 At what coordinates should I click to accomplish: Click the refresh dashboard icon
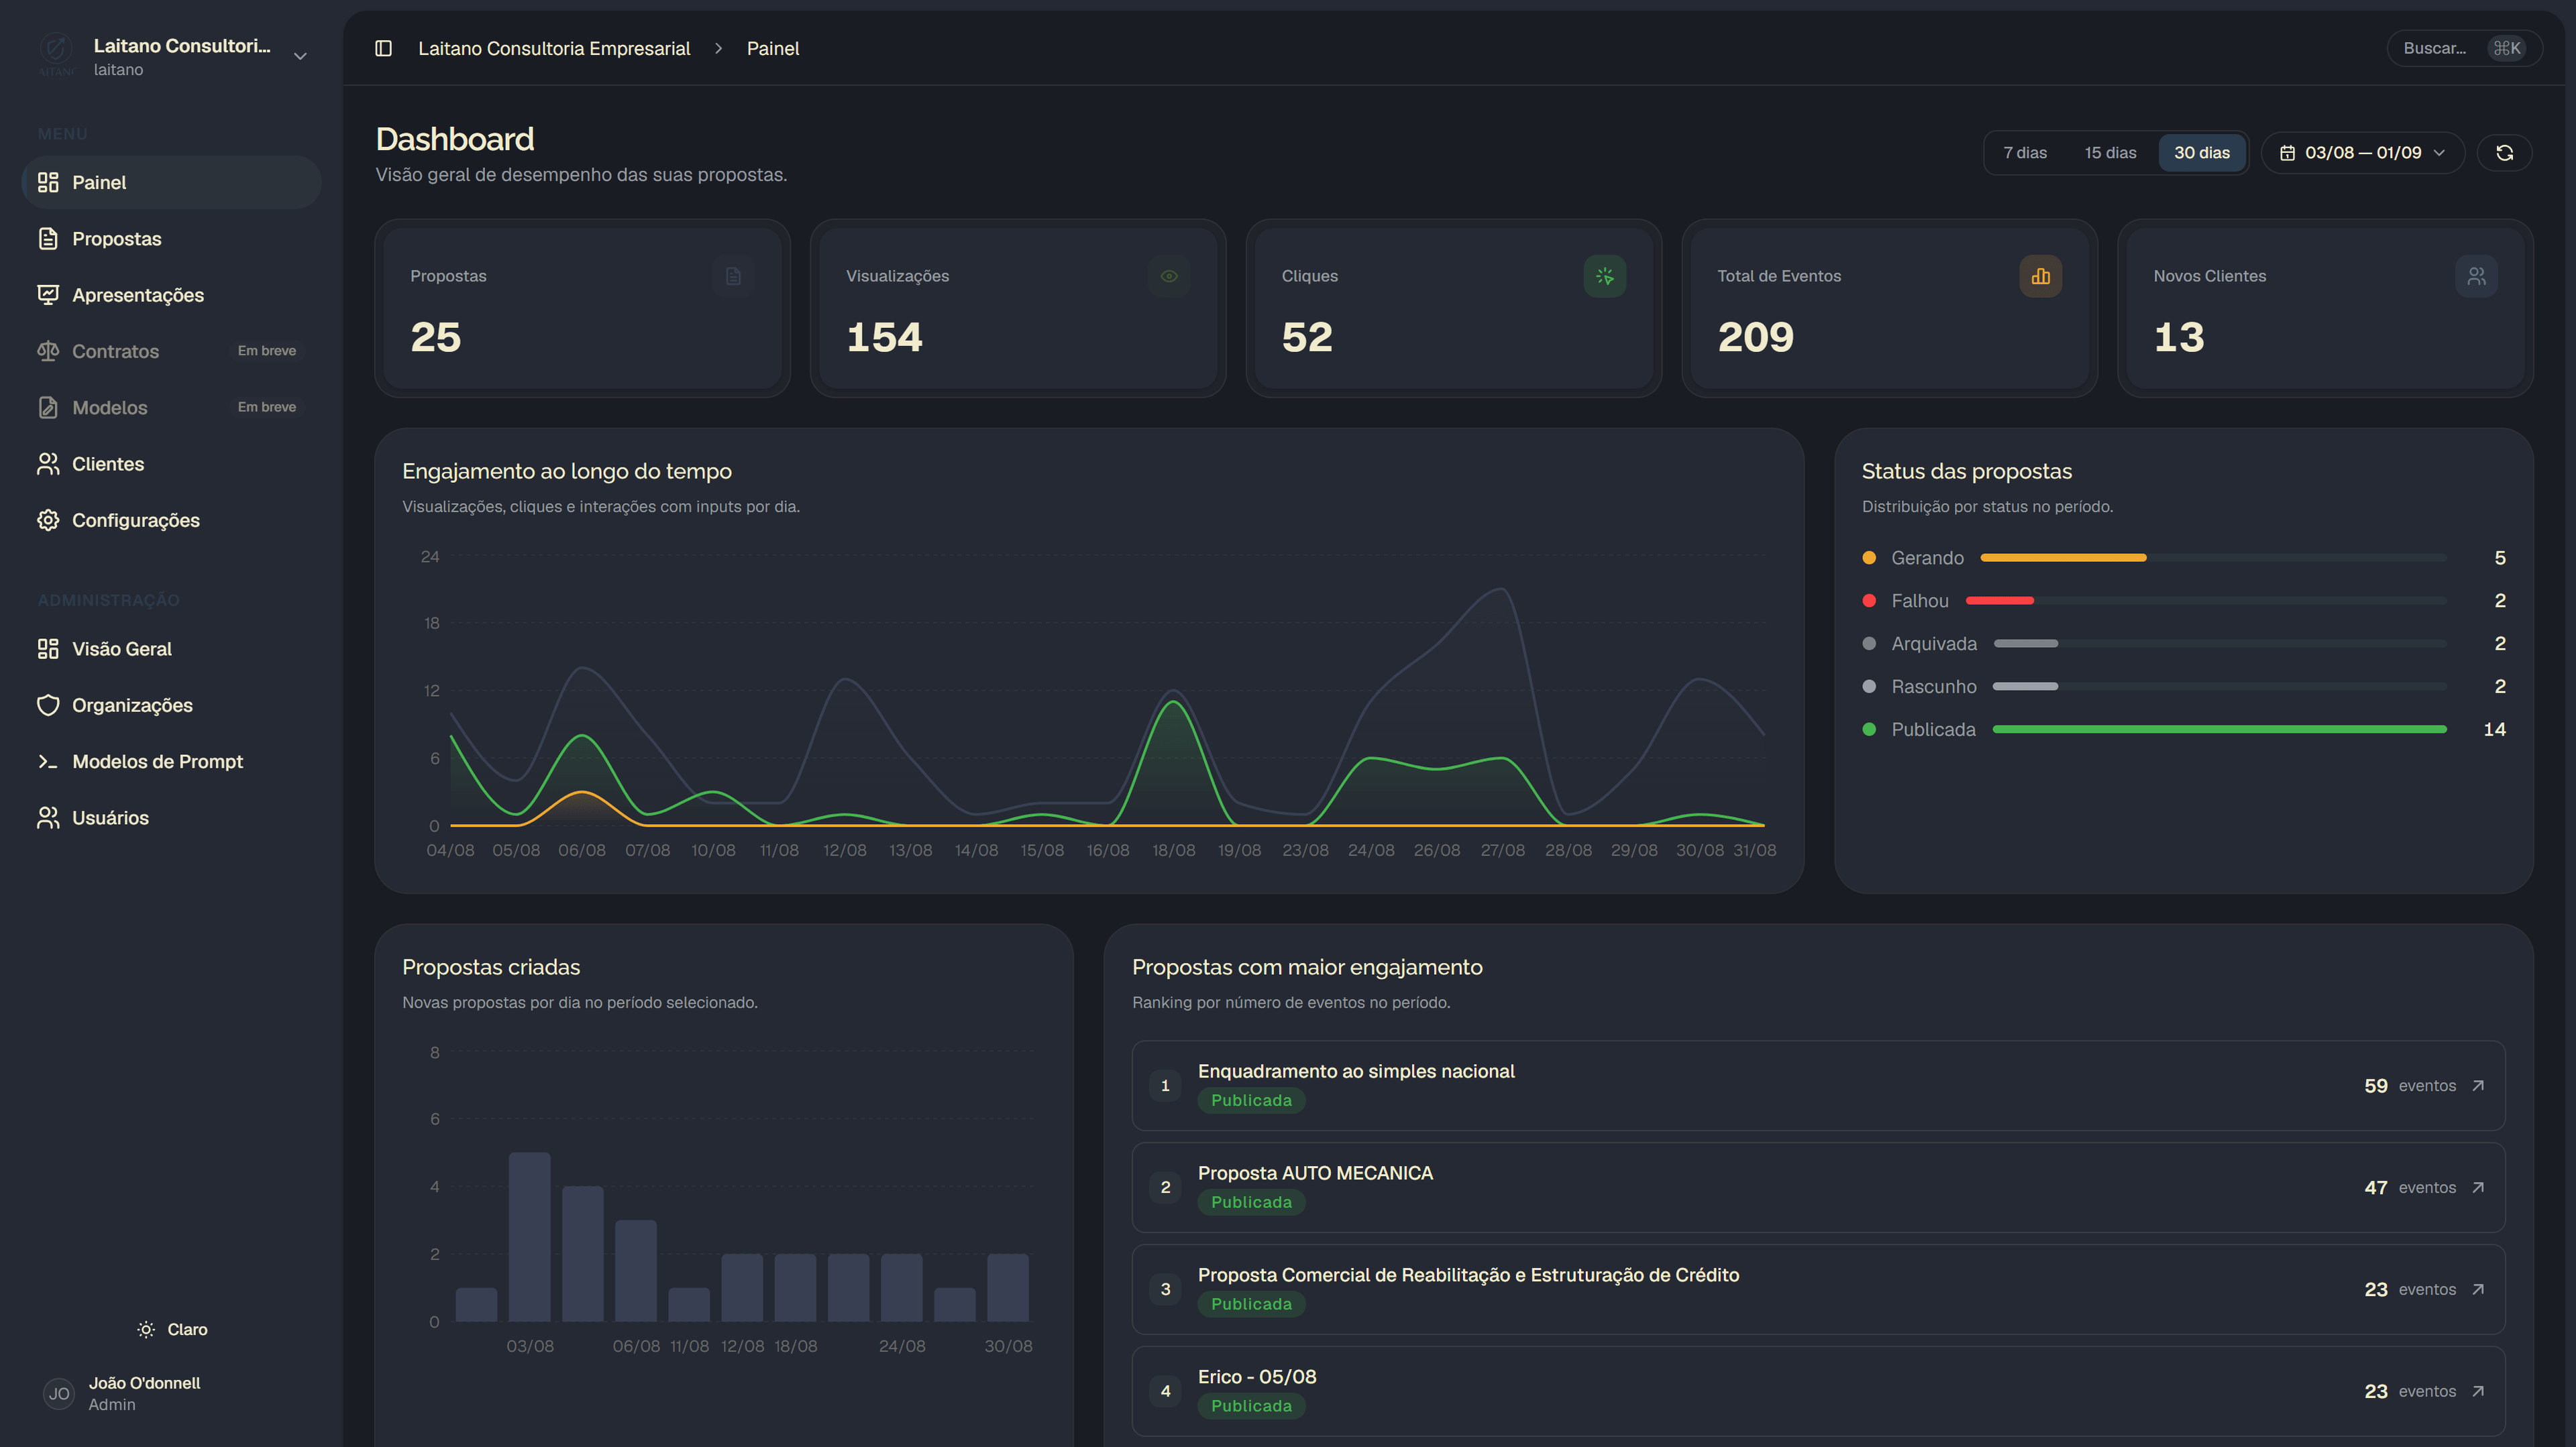(x=2504, y=153)
